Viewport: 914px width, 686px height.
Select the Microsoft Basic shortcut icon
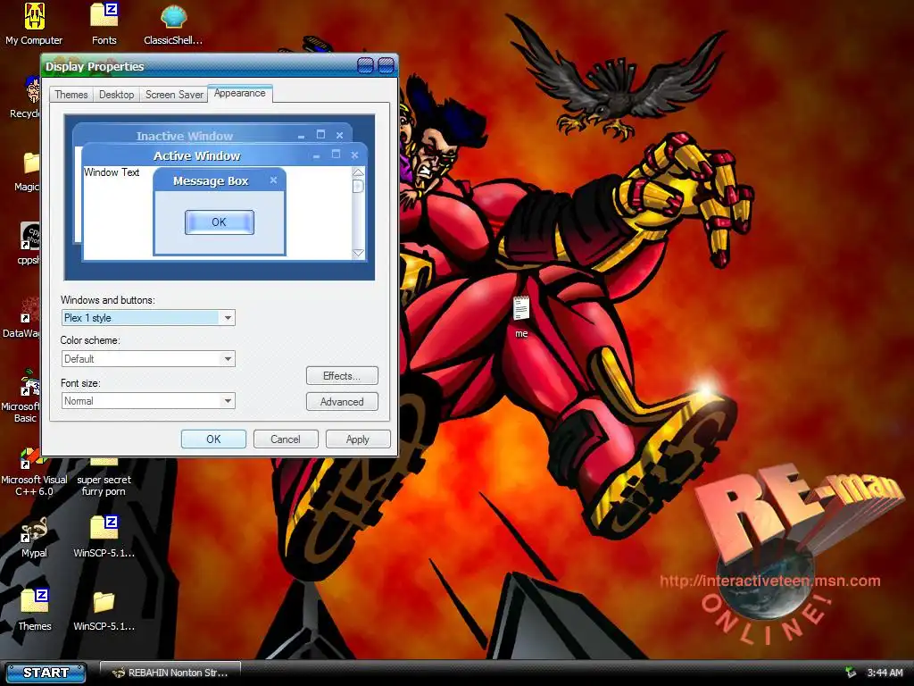pos(29,382)
